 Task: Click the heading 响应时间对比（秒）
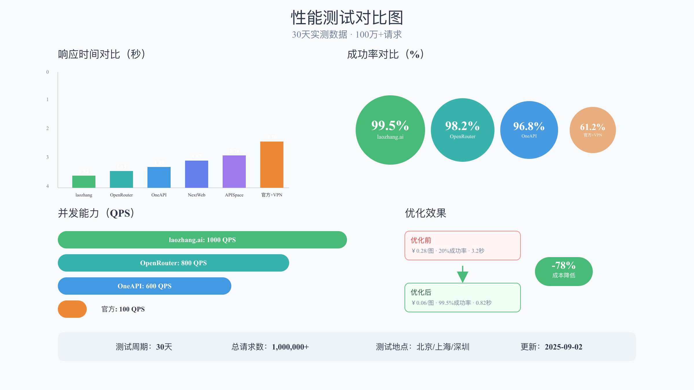click(x=102, y=54)
